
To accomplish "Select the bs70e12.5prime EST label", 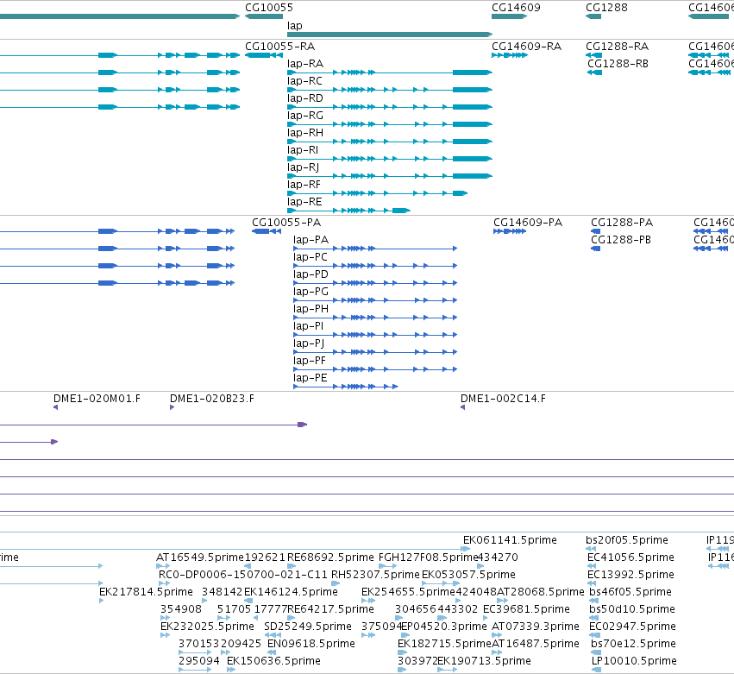I will coord(633,644).
